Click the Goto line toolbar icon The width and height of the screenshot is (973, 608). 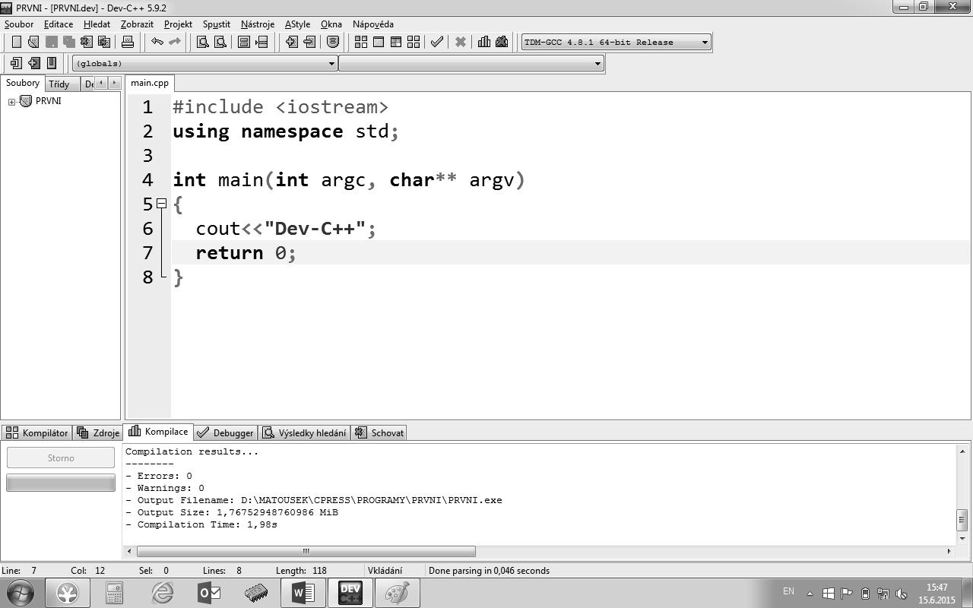[x=261, y=42]
